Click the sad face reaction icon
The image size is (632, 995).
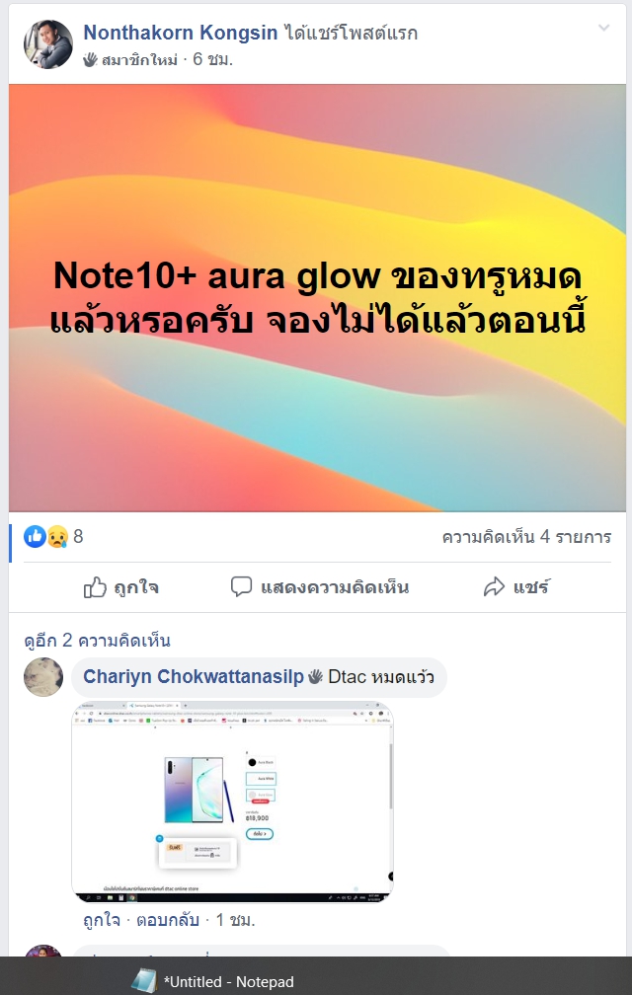click(x=57, y=537)
